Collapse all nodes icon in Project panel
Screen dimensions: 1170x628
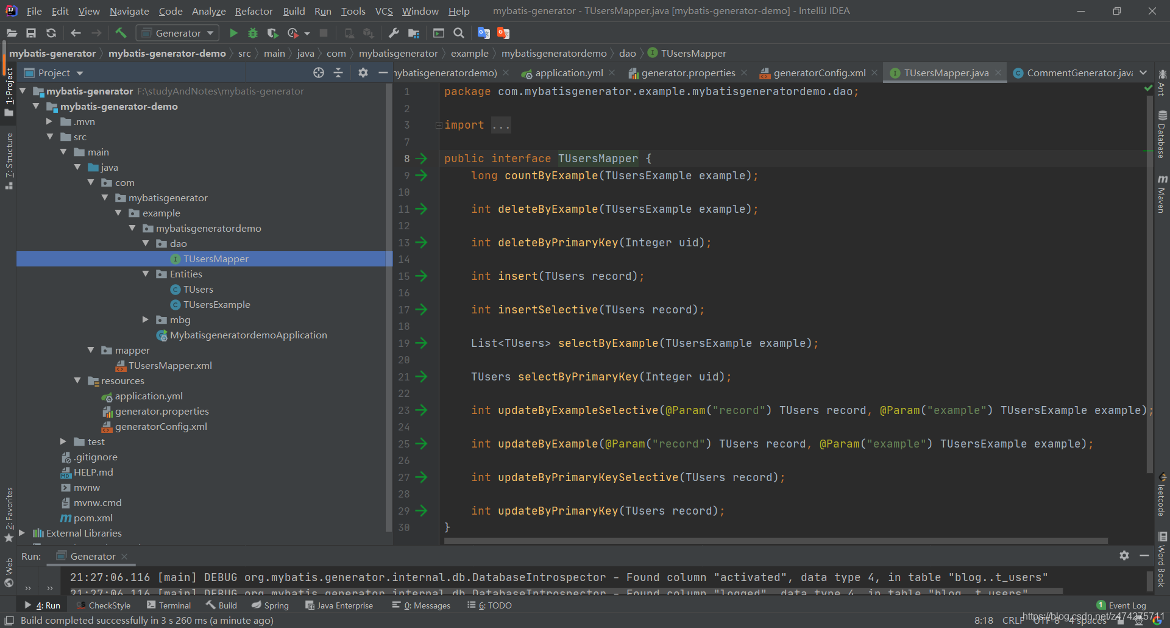(x=338, y=73)
